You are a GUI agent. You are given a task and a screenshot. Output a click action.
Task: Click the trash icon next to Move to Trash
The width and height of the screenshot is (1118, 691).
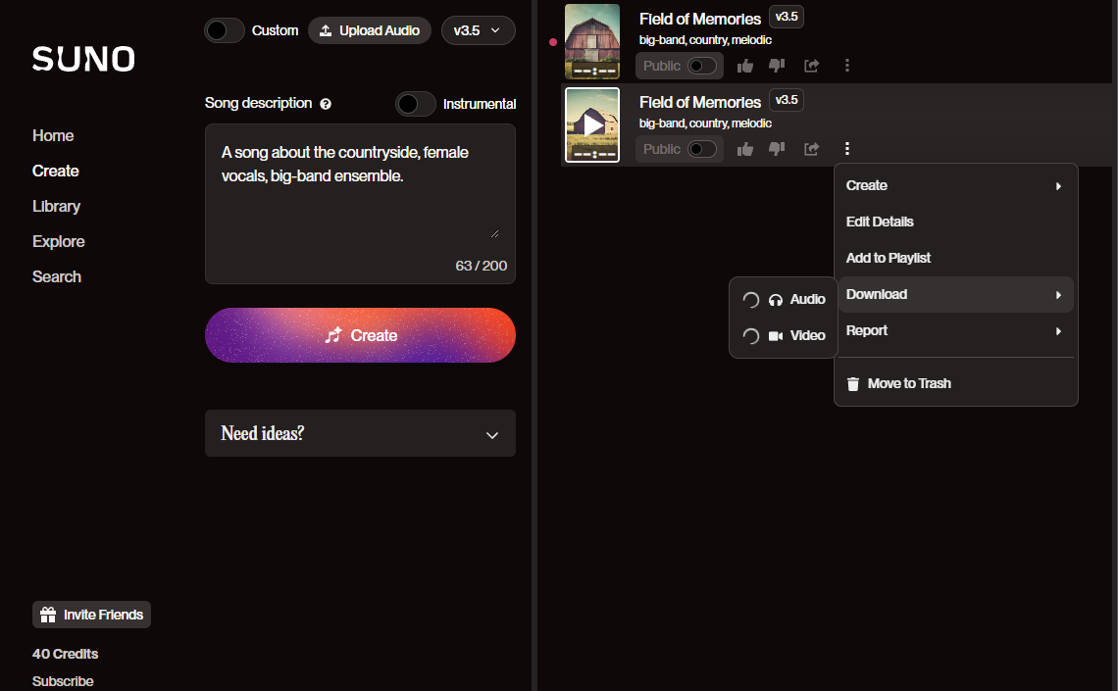click(x=852, y=383)
